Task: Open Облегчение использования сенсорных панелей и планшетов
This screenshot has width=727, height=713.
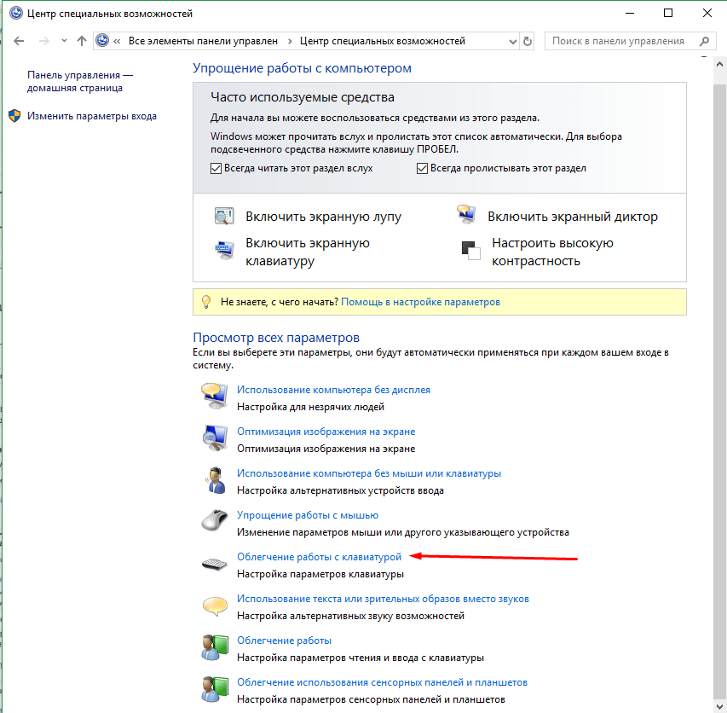Action: pos(382,682)
